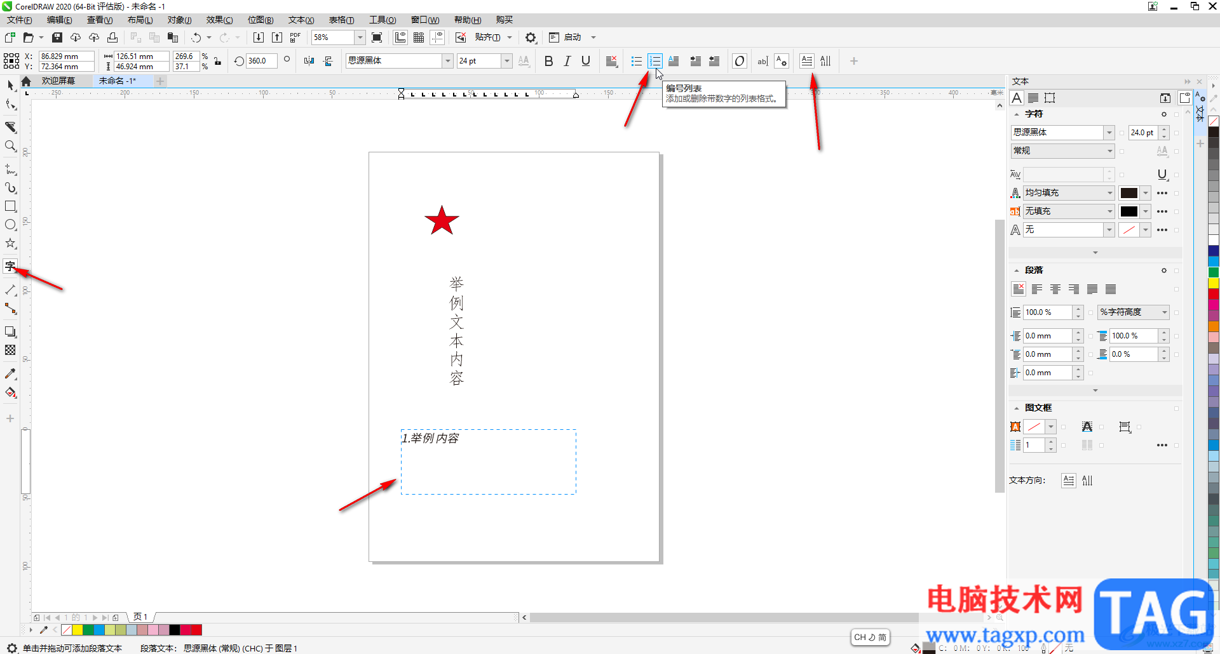This screenshot has height=654, width=1220.
Task: Toggle underline in Character panel
Action: (x=1162, y=175)
